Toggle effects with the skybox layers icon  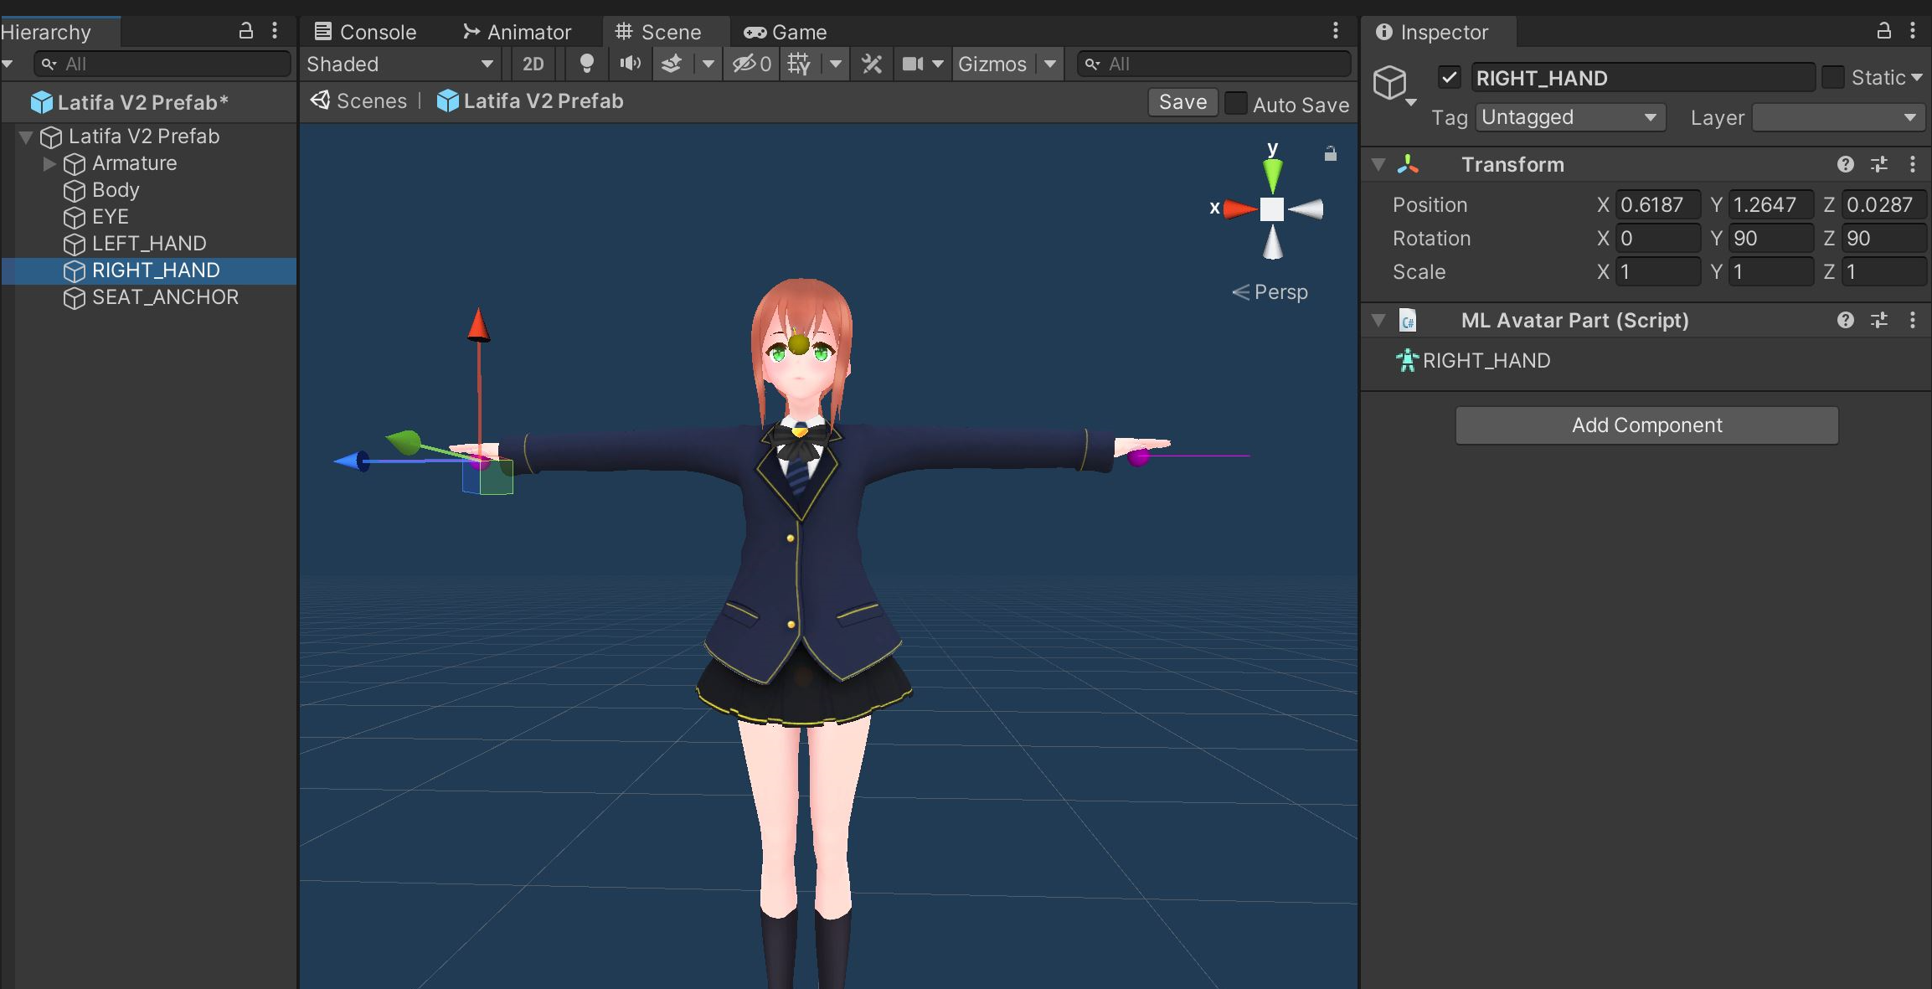[x=672, y=64]
